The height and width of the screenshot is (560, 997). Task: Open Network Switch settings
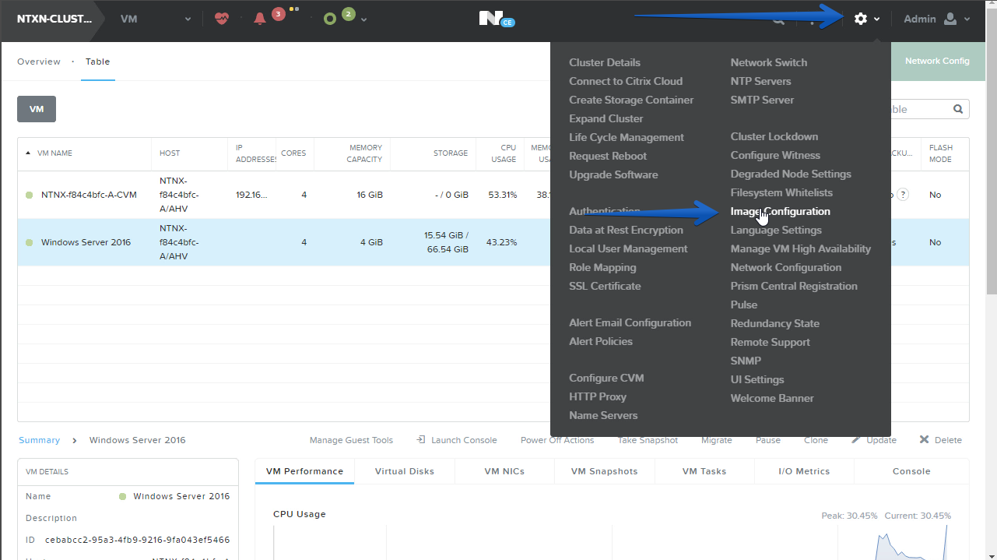(x=768, y=62)
